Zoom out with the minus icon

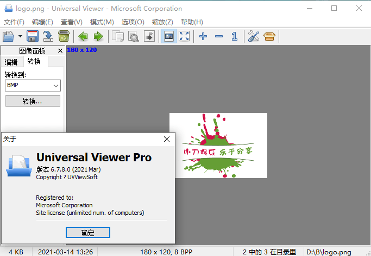(x=219, y=36)
